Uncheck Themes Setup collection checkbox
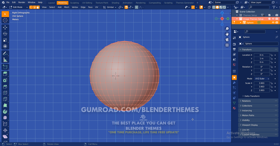Image resolution: width=280 pixels, height=146 pixels. click(269, 15)
